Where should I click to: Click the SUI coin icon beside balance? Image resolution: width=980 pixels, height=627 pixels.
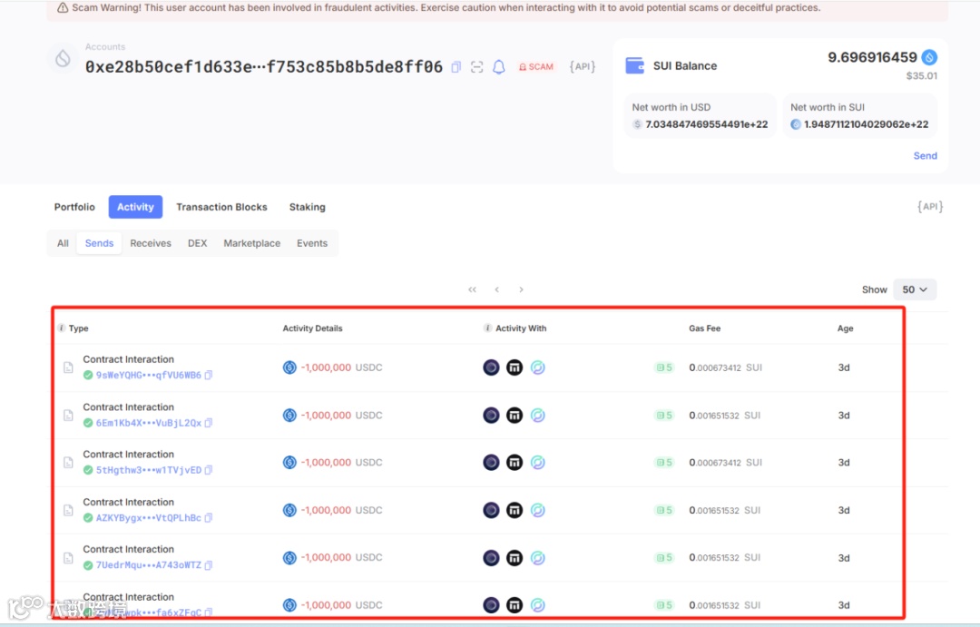pos(929,57)
